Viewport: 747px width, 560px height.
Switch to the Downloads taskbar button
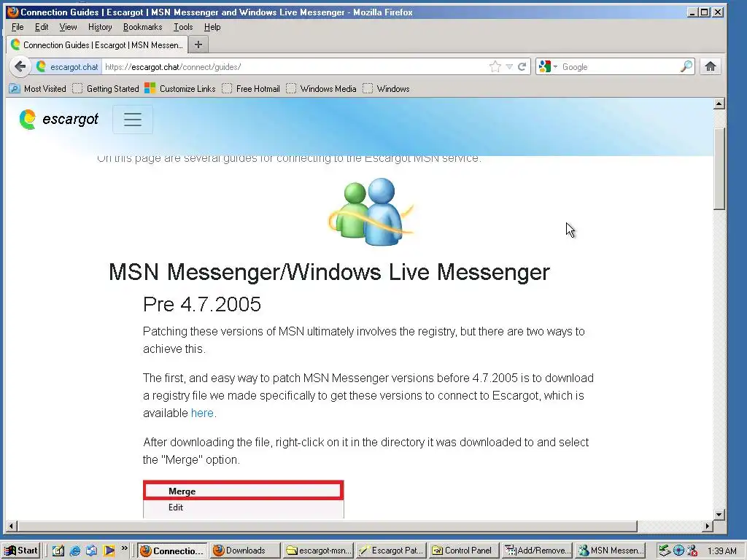244,551
